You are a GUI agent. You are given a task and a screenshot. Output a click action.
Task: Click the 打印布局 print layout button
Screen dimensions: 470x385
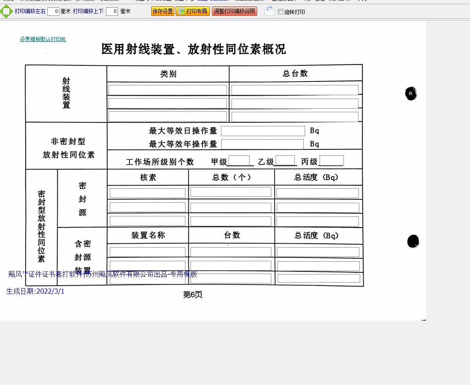pyautogui.click(x=193, y=12)
